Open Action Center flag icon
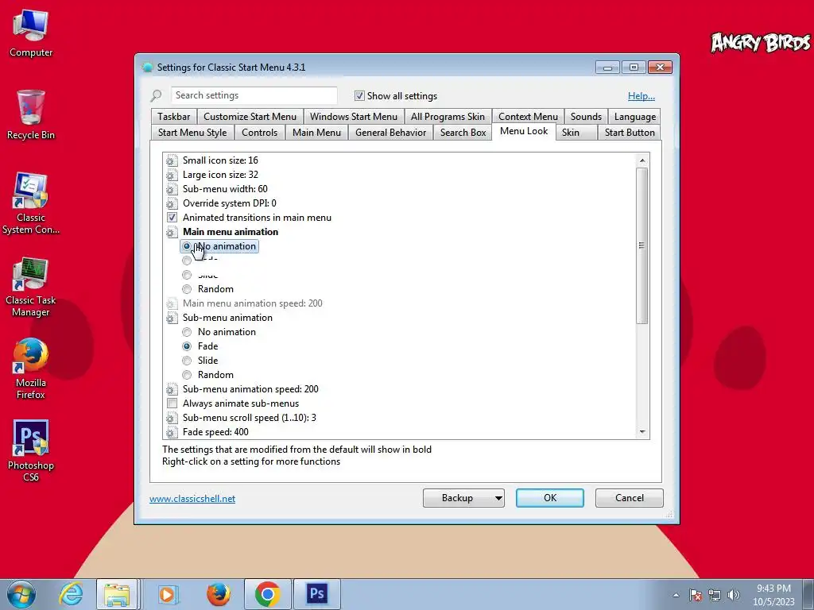Viewport: 814px width, 610px height. 696,595
